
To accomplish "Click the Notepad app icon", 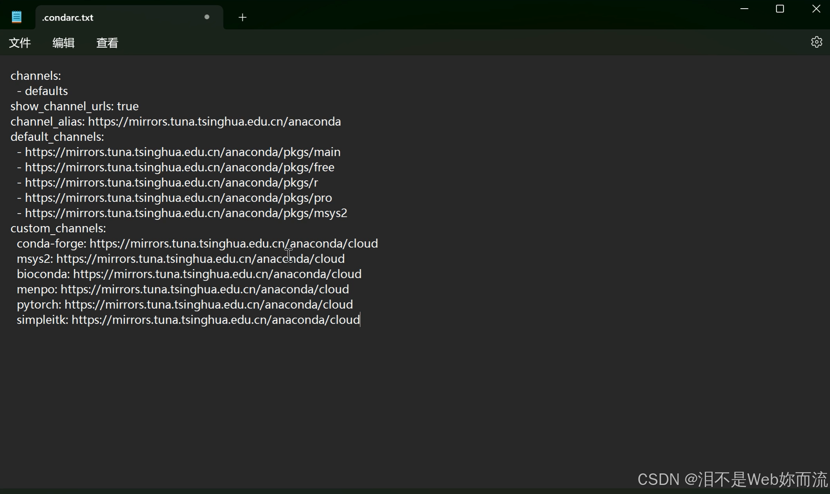I will [16, 17].
